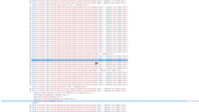Select the Room54 panel row
Image resolution: width=199 pixels, height=112 pixels.
(x=80, y=34)
